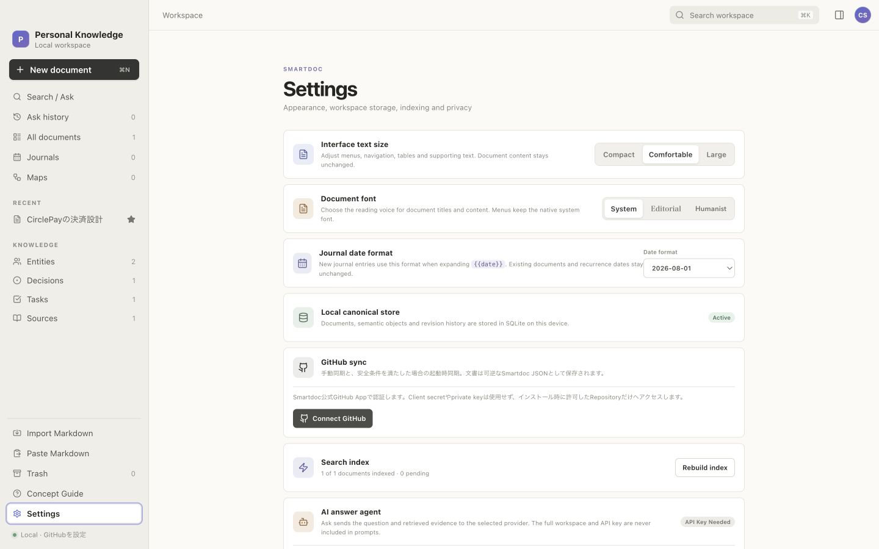Click the Document font card icon
Viewport: 879px width, 549px height.
(x=303, y=209)
